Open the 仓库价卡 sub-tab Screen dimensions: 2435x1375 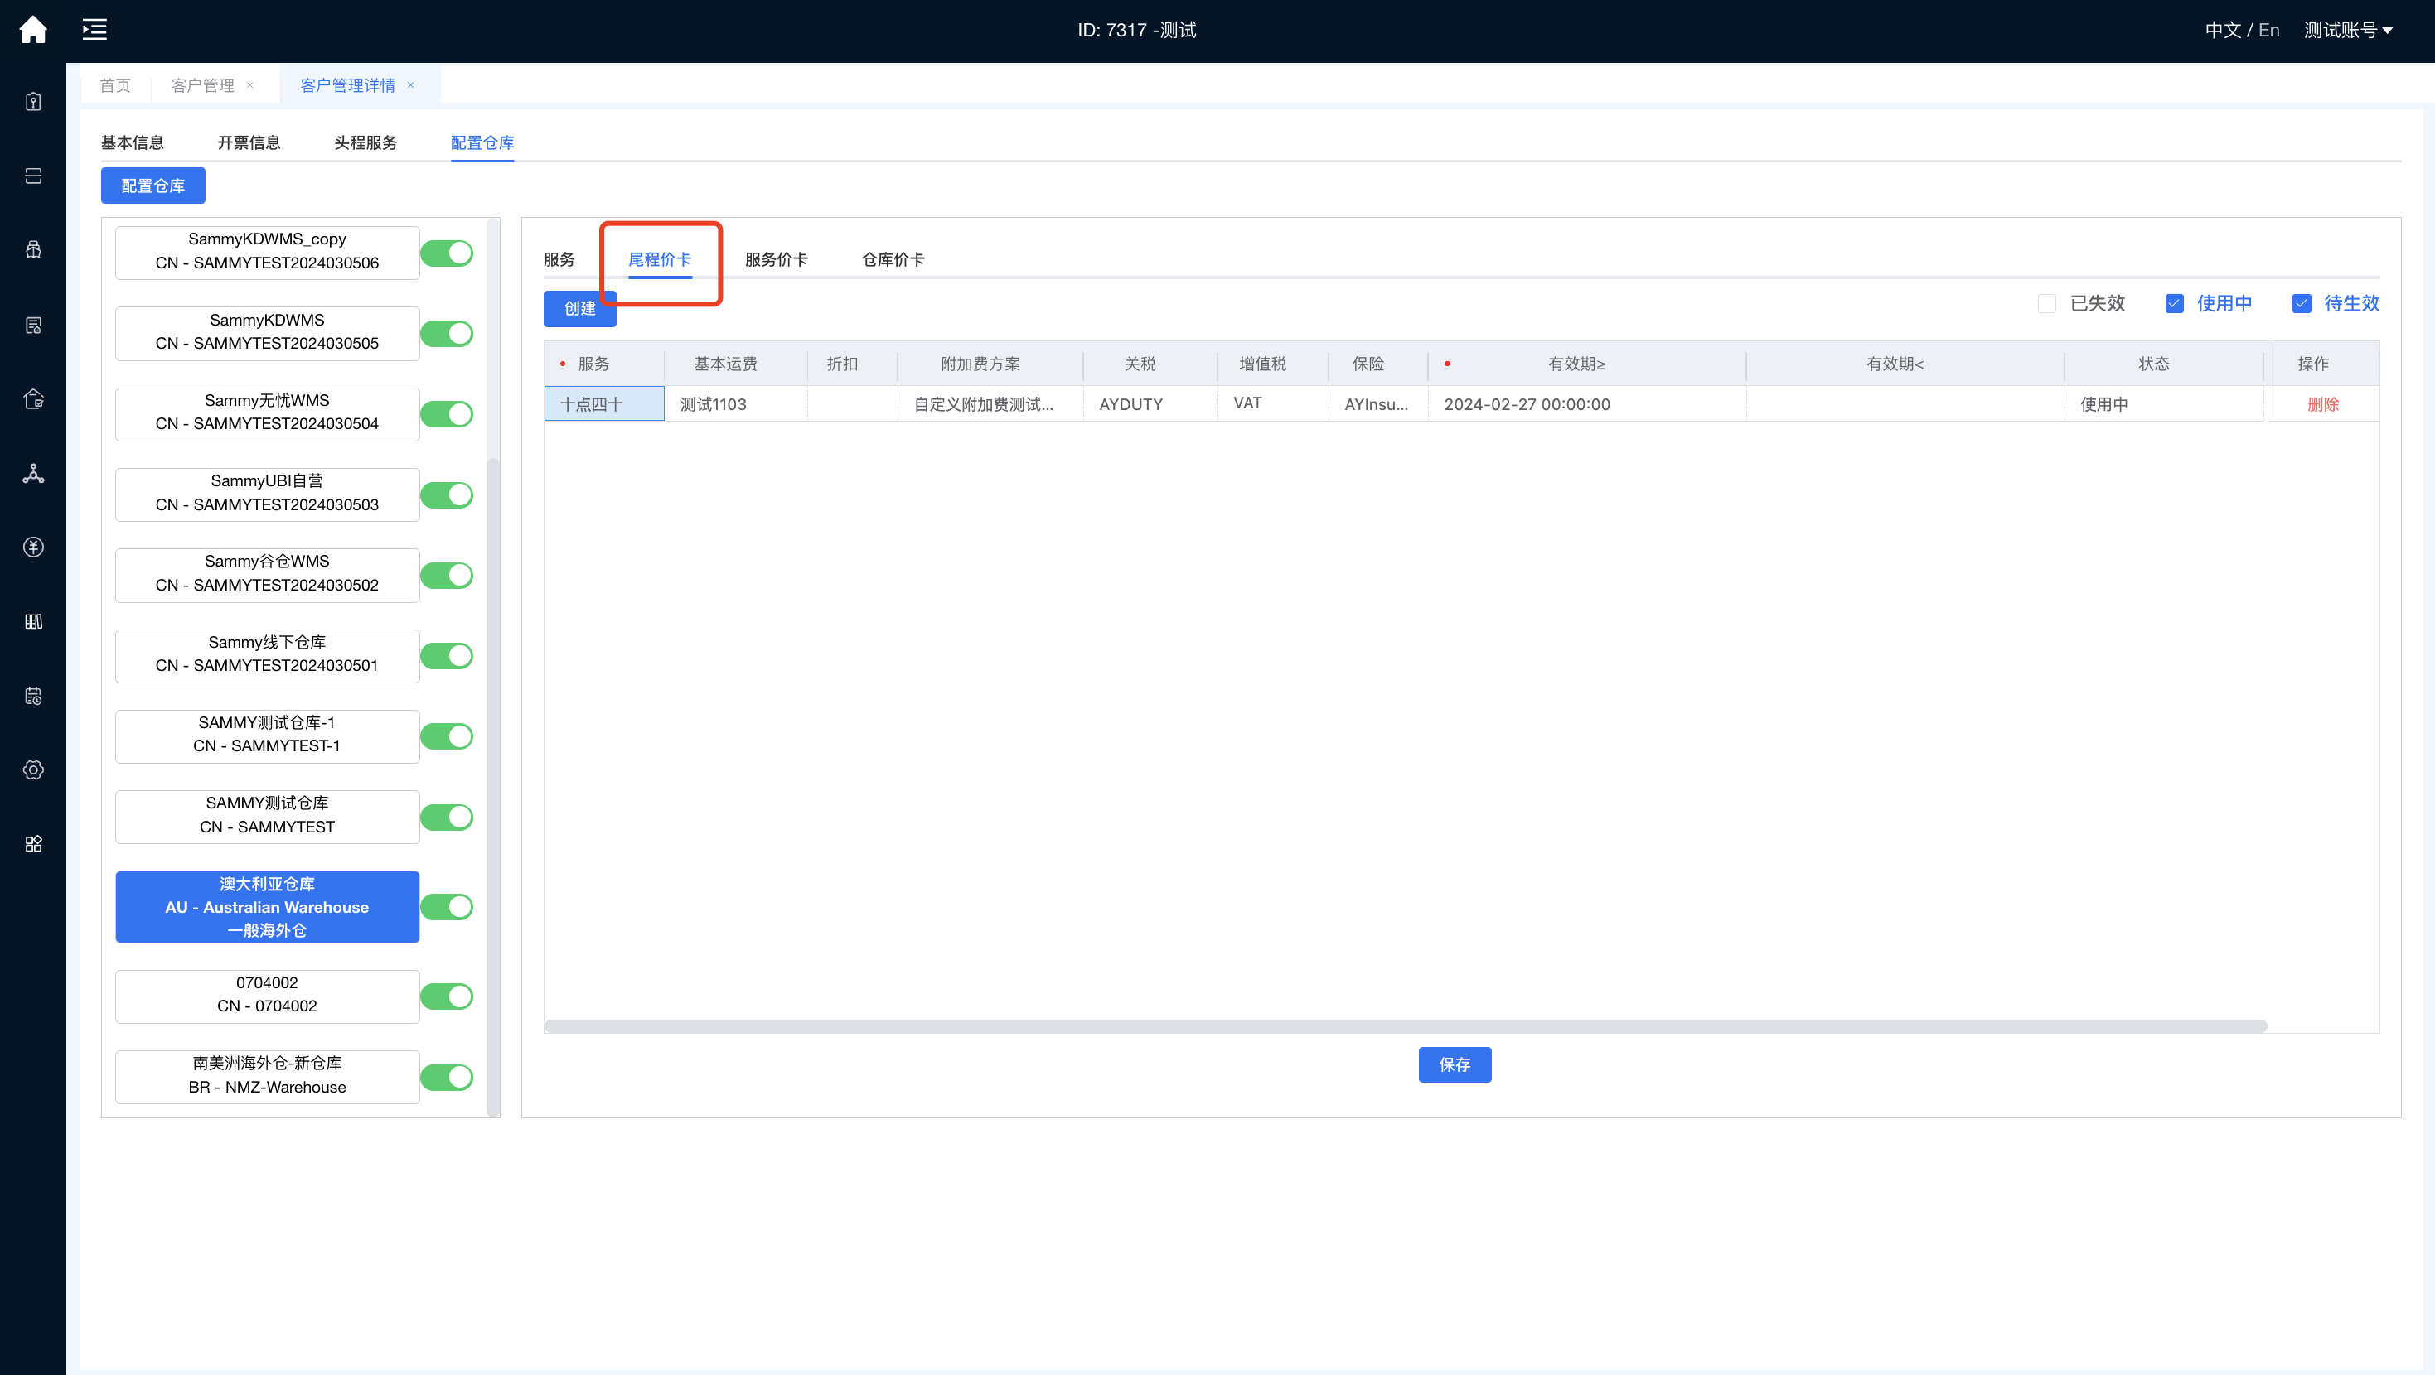point(893,259)
